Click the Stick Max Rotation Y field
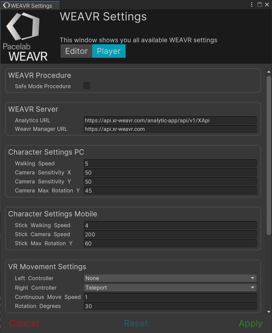This screenshot has height=333, width=272. [x=170, y=243]
